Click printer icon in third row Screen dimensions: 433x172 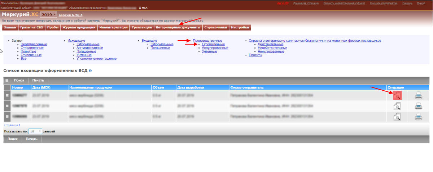[418, 117]
